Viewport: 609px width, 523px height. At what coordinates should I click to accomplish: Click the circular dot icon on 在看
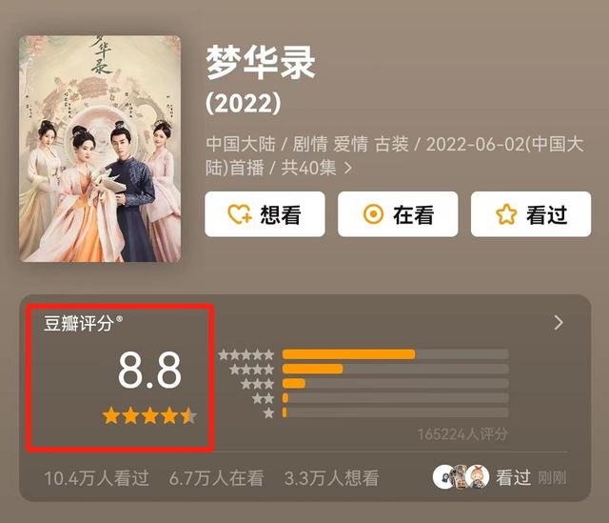tap(373, 214)
